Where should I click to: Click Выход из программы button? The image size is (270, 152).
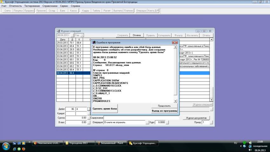164,111
